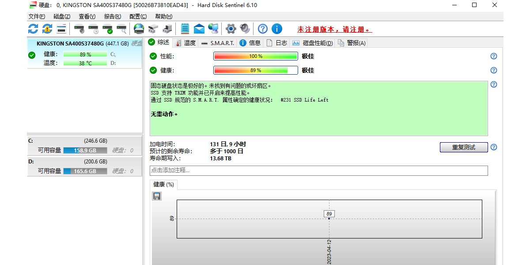This screenshot has height=265, width=530.
Task: Click help icon next to health bar
Action: (494, 70)
